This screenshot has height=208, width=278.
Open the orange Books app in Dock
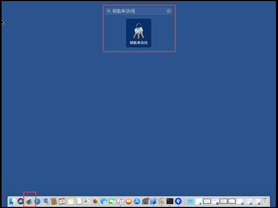point(129,201)
